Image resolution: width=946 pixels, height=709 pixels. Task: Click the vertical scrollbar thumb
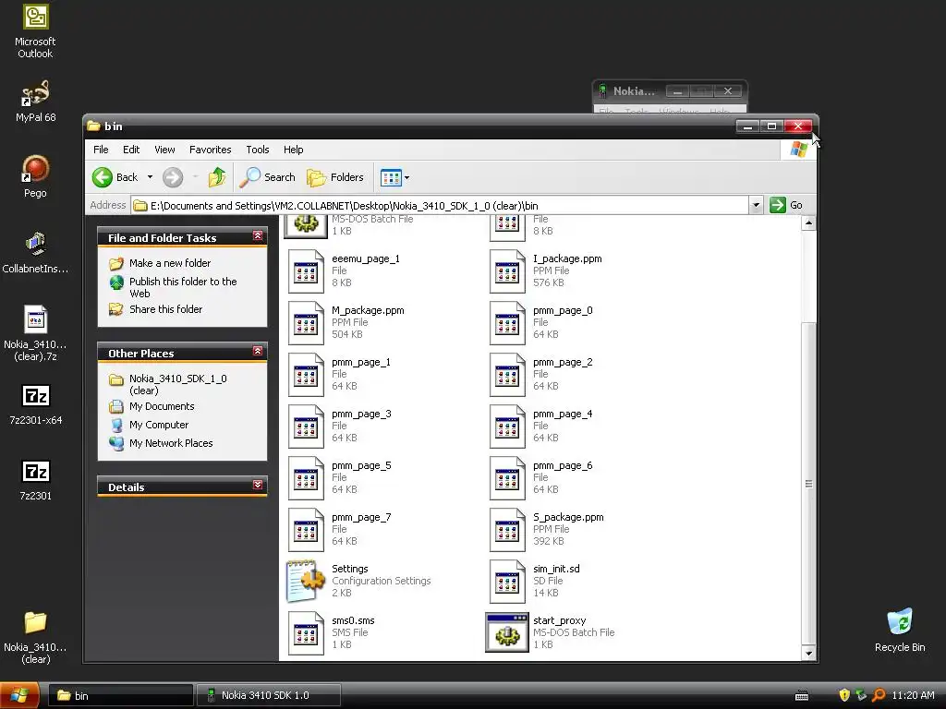click(808, 484)
